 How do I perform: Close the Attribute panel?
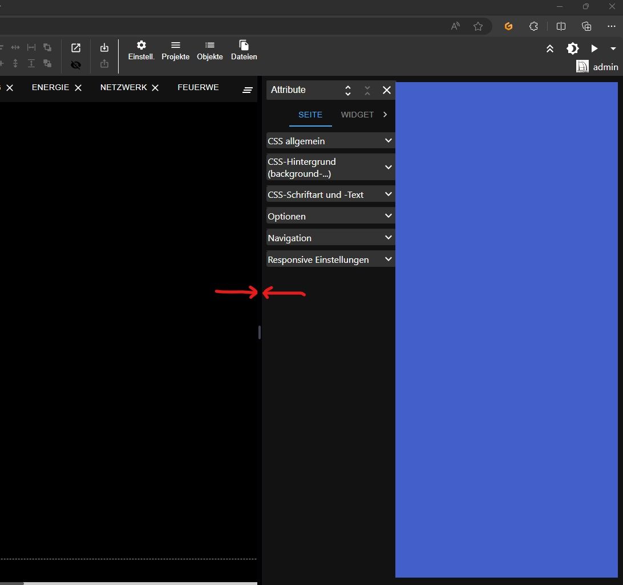tap(386, 90)
